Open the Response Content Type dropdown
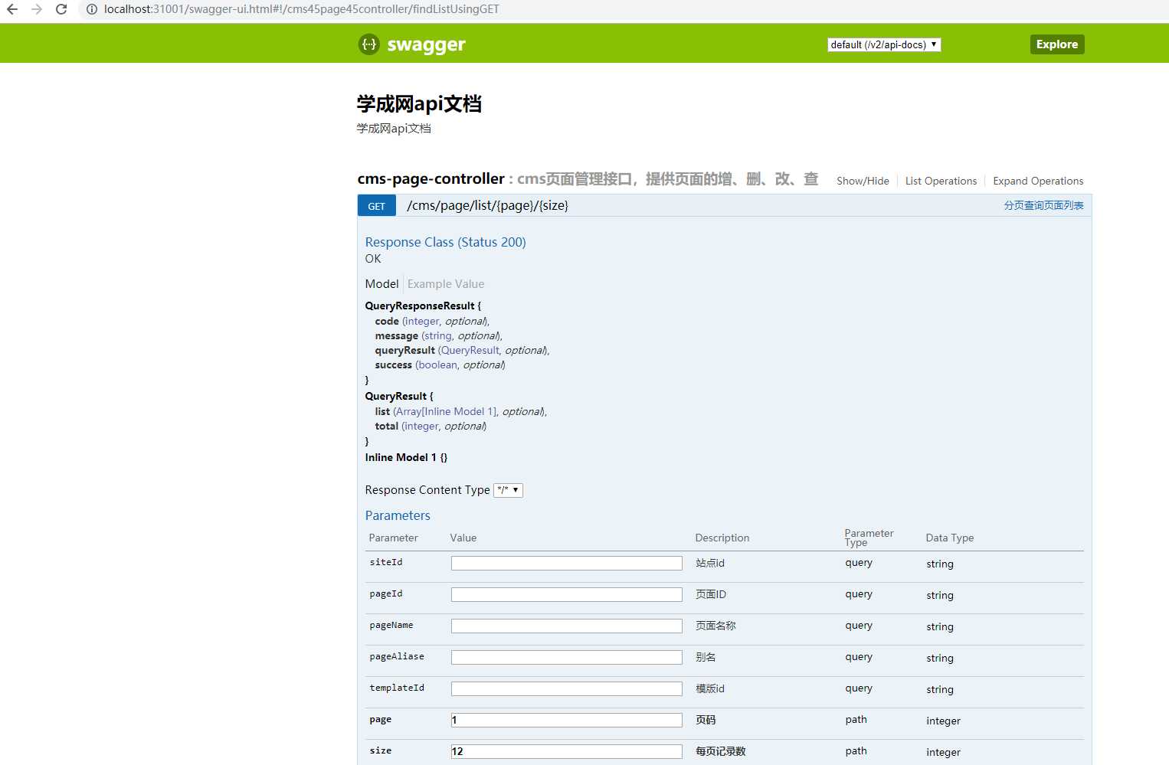 (x=508, y=490)
